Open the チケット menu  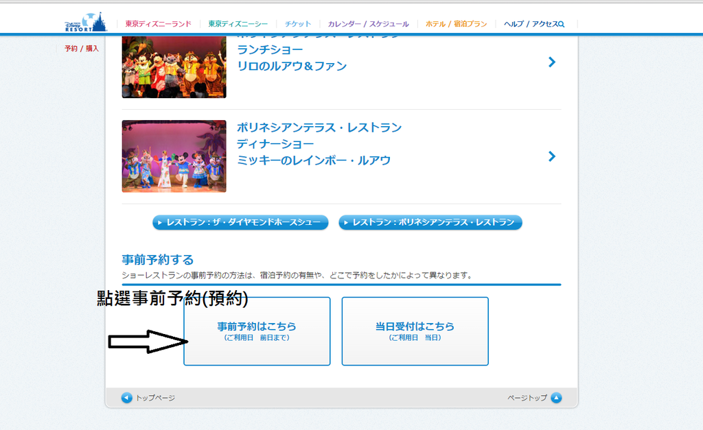coord(298,24)
